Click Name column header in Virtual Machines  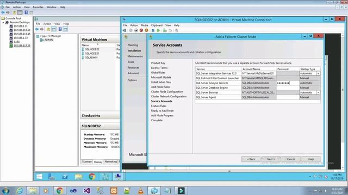point(98,45)
